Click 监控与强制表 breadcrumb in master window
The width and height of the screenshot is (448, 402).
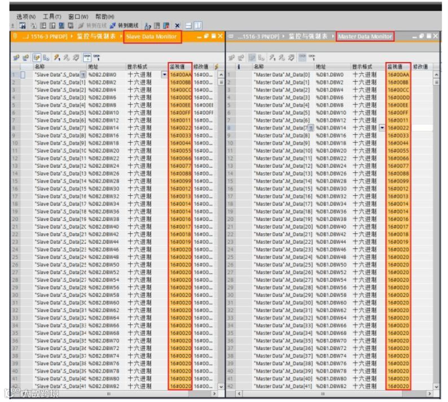click(308, 36)
